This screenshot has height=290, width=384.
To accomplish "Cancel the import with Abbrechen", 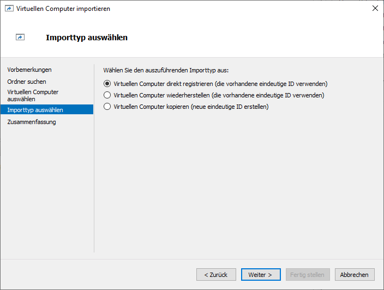I will click(354, 275).
